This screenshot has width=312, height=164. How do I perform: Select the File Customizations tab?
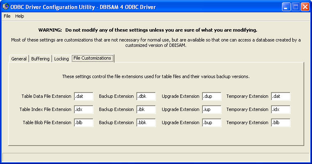92,58
